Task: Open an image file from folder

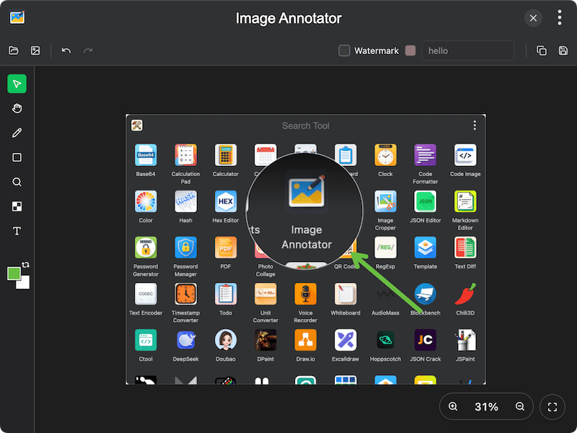Action: pyautogui.click(x=14, y=51)
